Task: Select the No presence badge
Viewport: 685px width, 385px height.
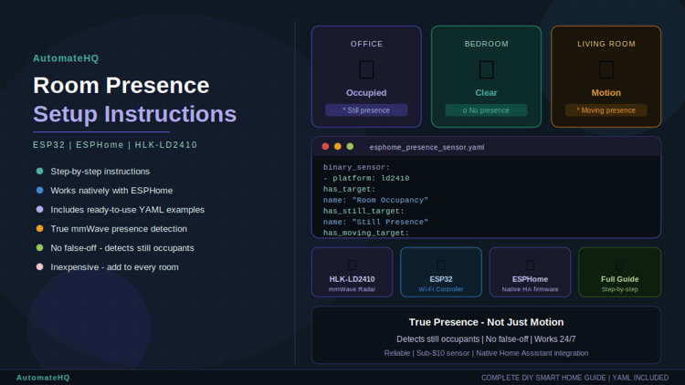Action: tap(486, 110)
